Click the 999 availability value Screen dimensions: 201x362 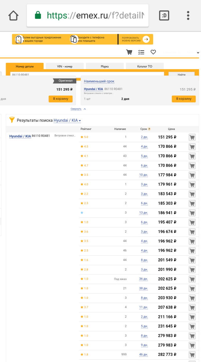tap(124, 355)
